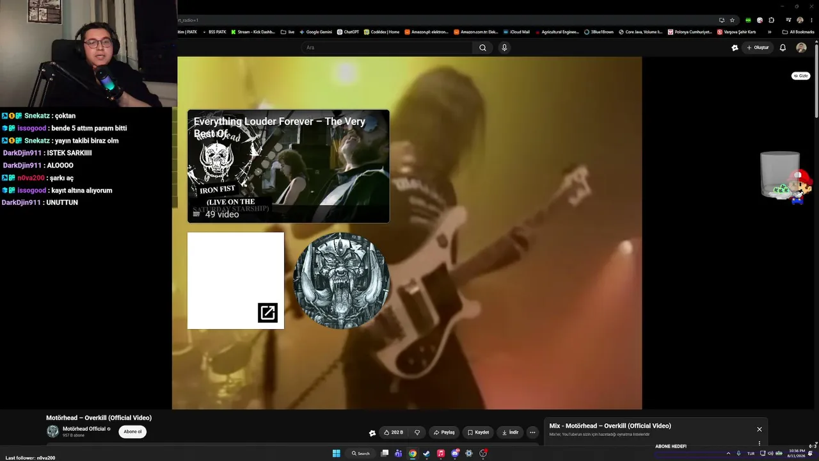The width and height of the screenshot is (819, 461).
Task: Bookmark this page with the star icon
Action: click(733, 20)
